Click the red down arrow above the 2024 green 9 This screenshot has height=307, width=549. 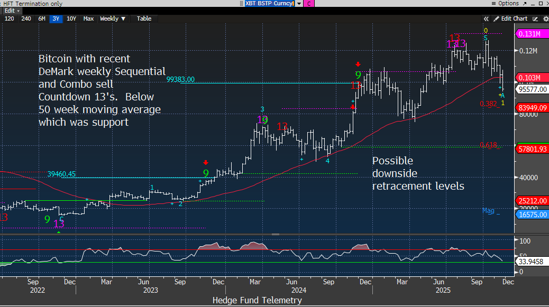tap(358, 63)
